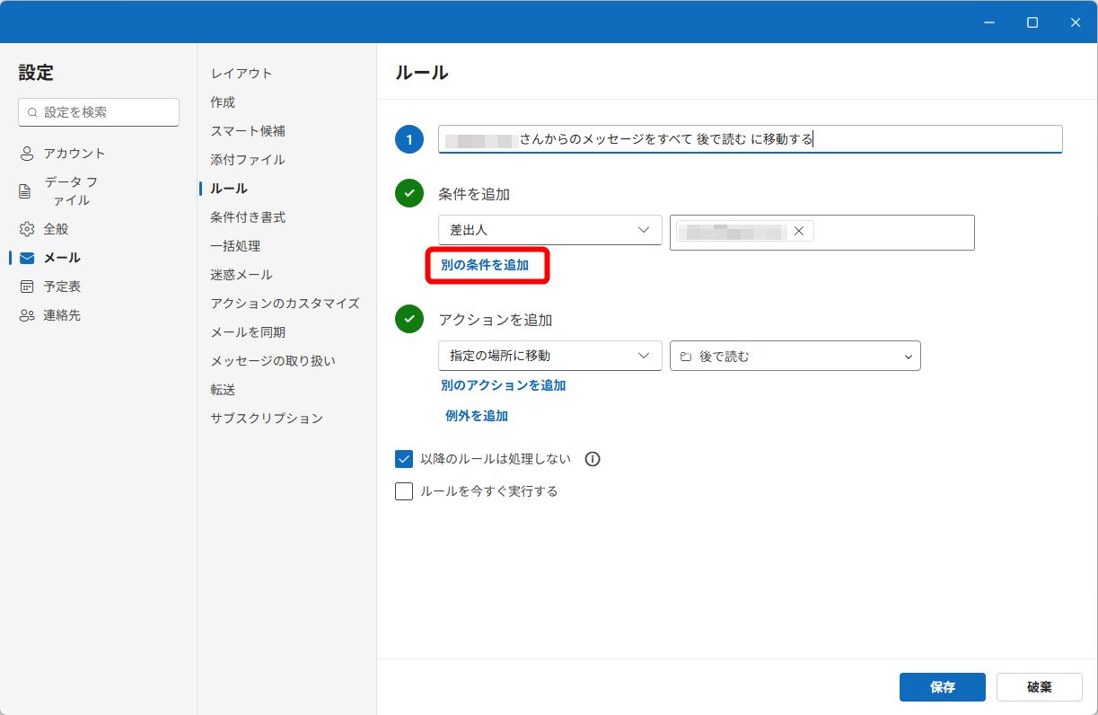Screen dimensions: 1098x715
Task: Click the 連絡先 people icon
Action: [x=27, y=315]
